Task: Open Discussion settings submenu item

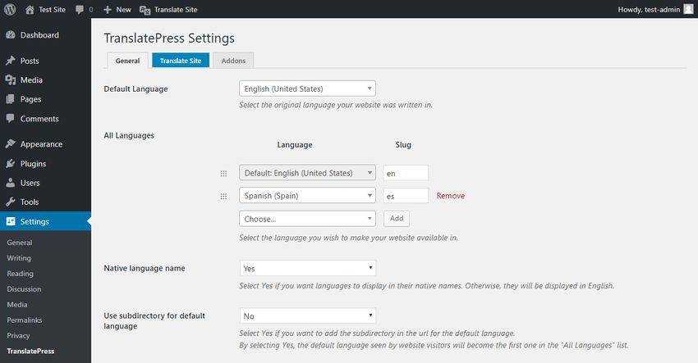Action: 24,289
